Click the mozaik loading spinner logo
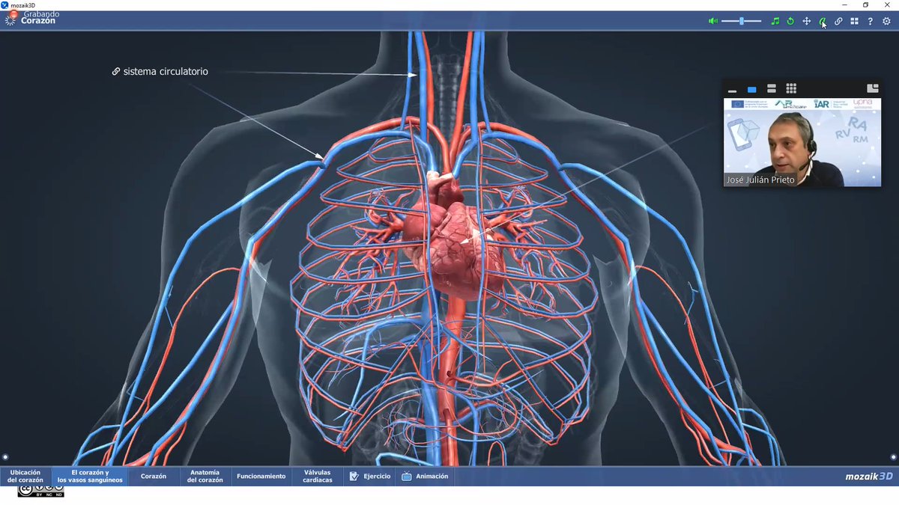Viewport: 899px width, 505px height. coord(10,20)
